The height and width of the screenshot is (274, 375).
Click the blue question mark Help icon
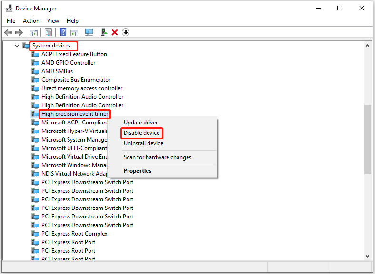pos(63,32)
